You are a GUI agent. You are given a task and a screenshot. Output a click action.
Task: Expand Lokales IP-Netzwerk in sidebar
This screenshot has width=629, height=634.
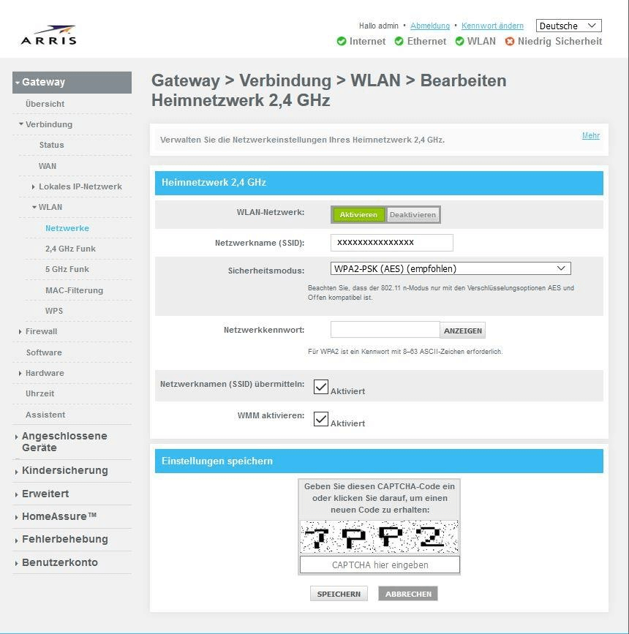pos(80,186)
